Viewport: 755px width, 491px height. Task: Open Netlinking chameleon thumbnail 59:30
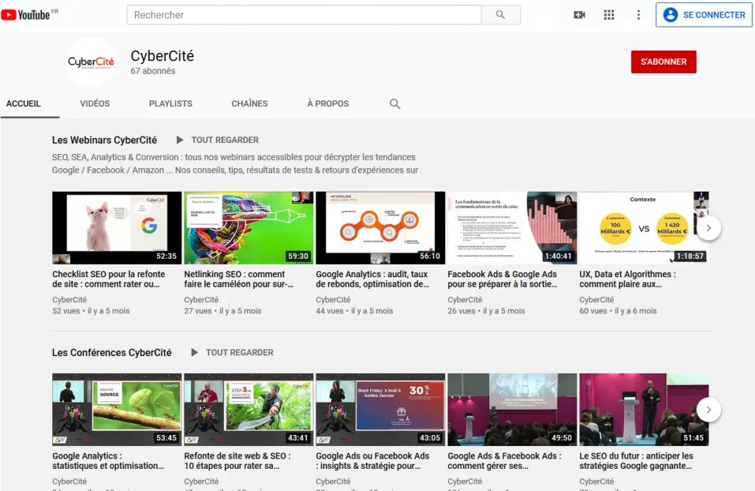tap(248, 228)
